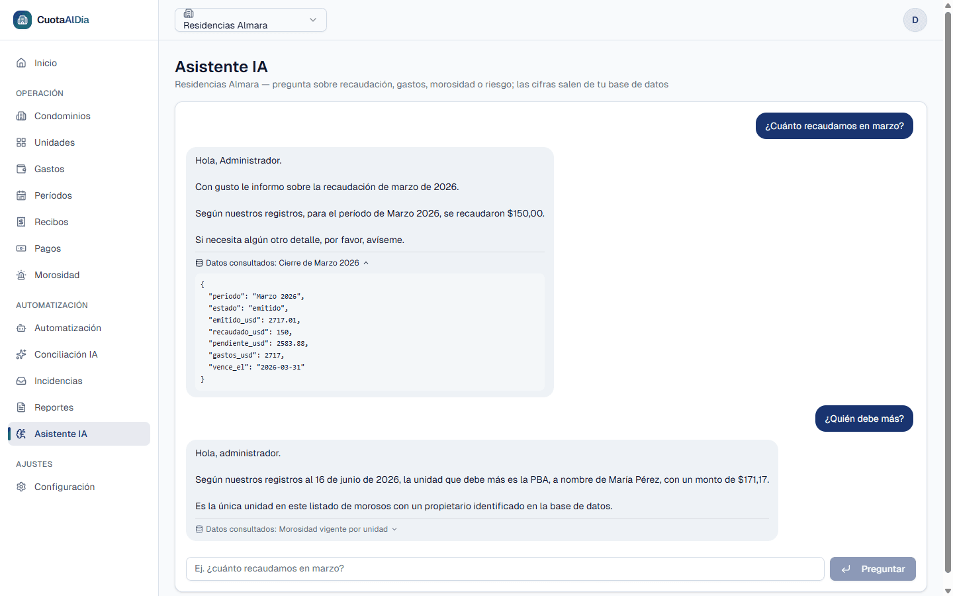This screenshot has width=953, height=596.
Task: Open Recibos from the sidebar
Action: 79,222
